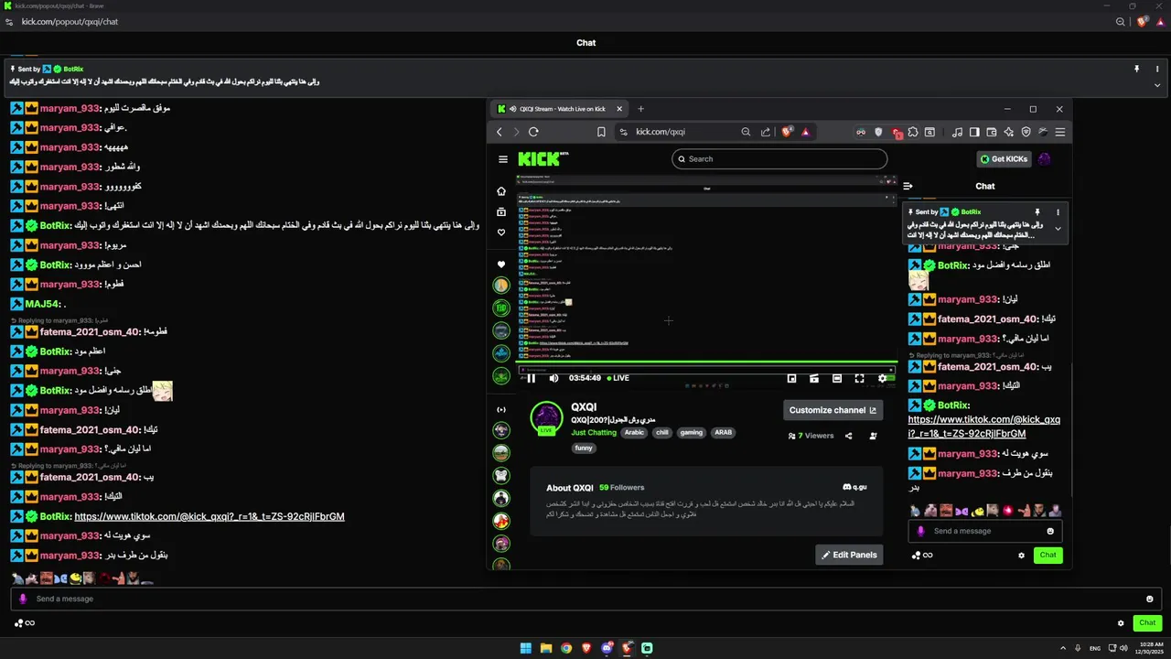Mute the stream volume
1171x659 pixels.
coord(553,378)
